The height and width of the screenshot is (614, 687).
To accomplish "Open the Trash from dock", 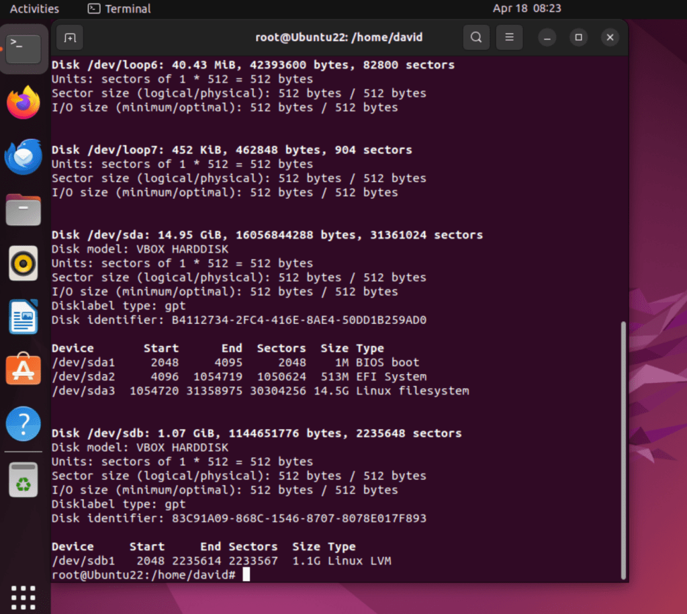I will click(24, 480).
